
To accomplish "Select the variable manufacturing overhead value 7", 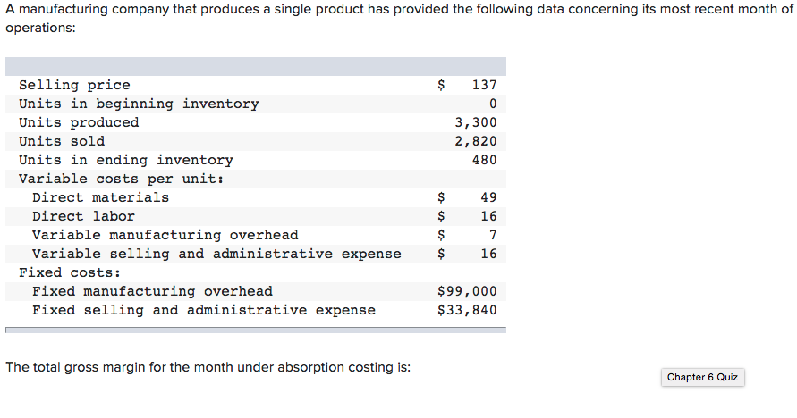I will [492, 235].
